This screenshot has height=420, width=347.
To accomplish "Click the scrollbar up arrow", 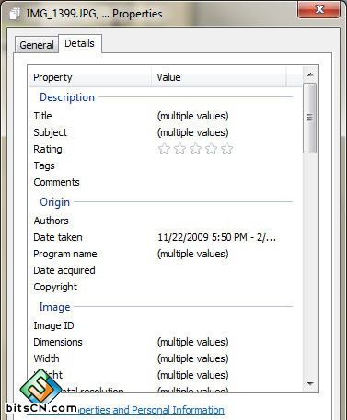I will coord(310,74).
